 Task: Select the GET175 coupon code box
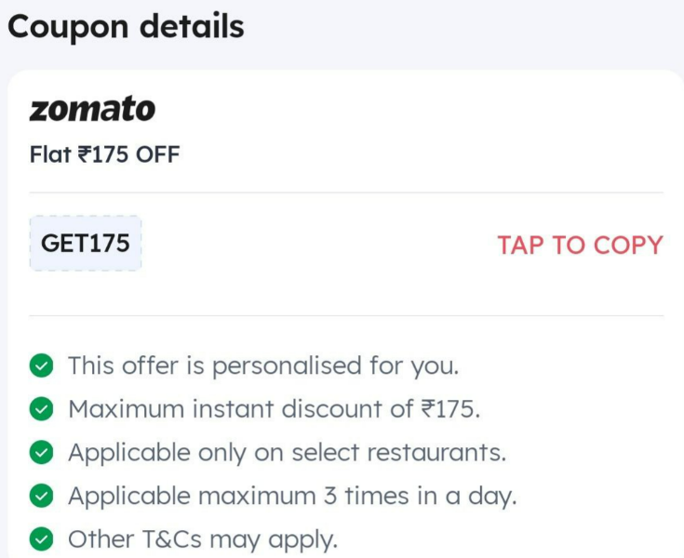pyautogui.click(x=86, y=244)
